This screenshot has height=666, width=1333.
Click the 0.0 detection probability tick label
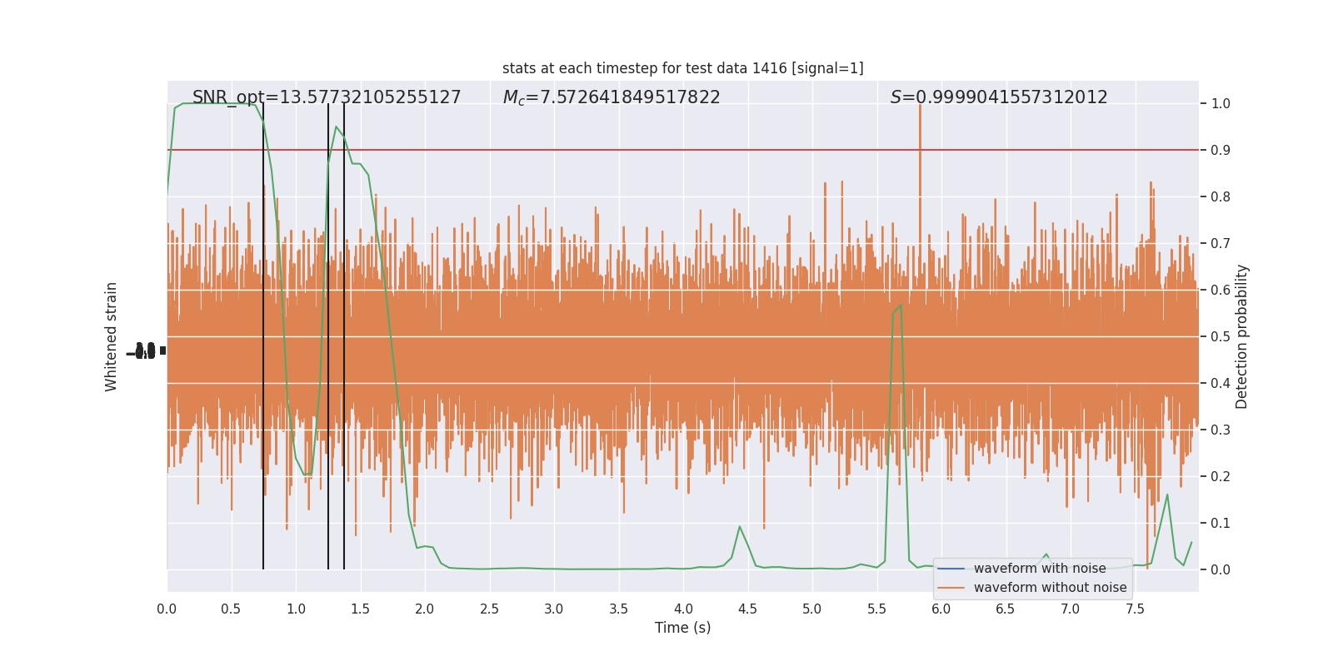[1221, 570]
